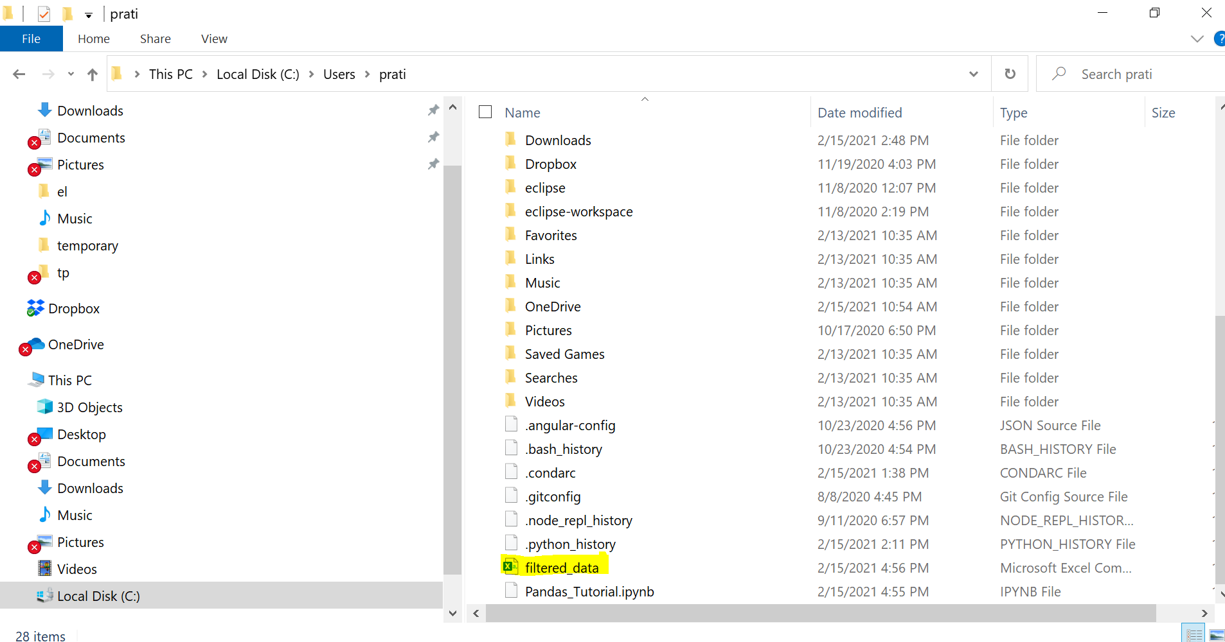The height and width of the screenshot is (642, 1225).
Task: Switch to the View ribbon tab
Action: (x=214, y=39)
